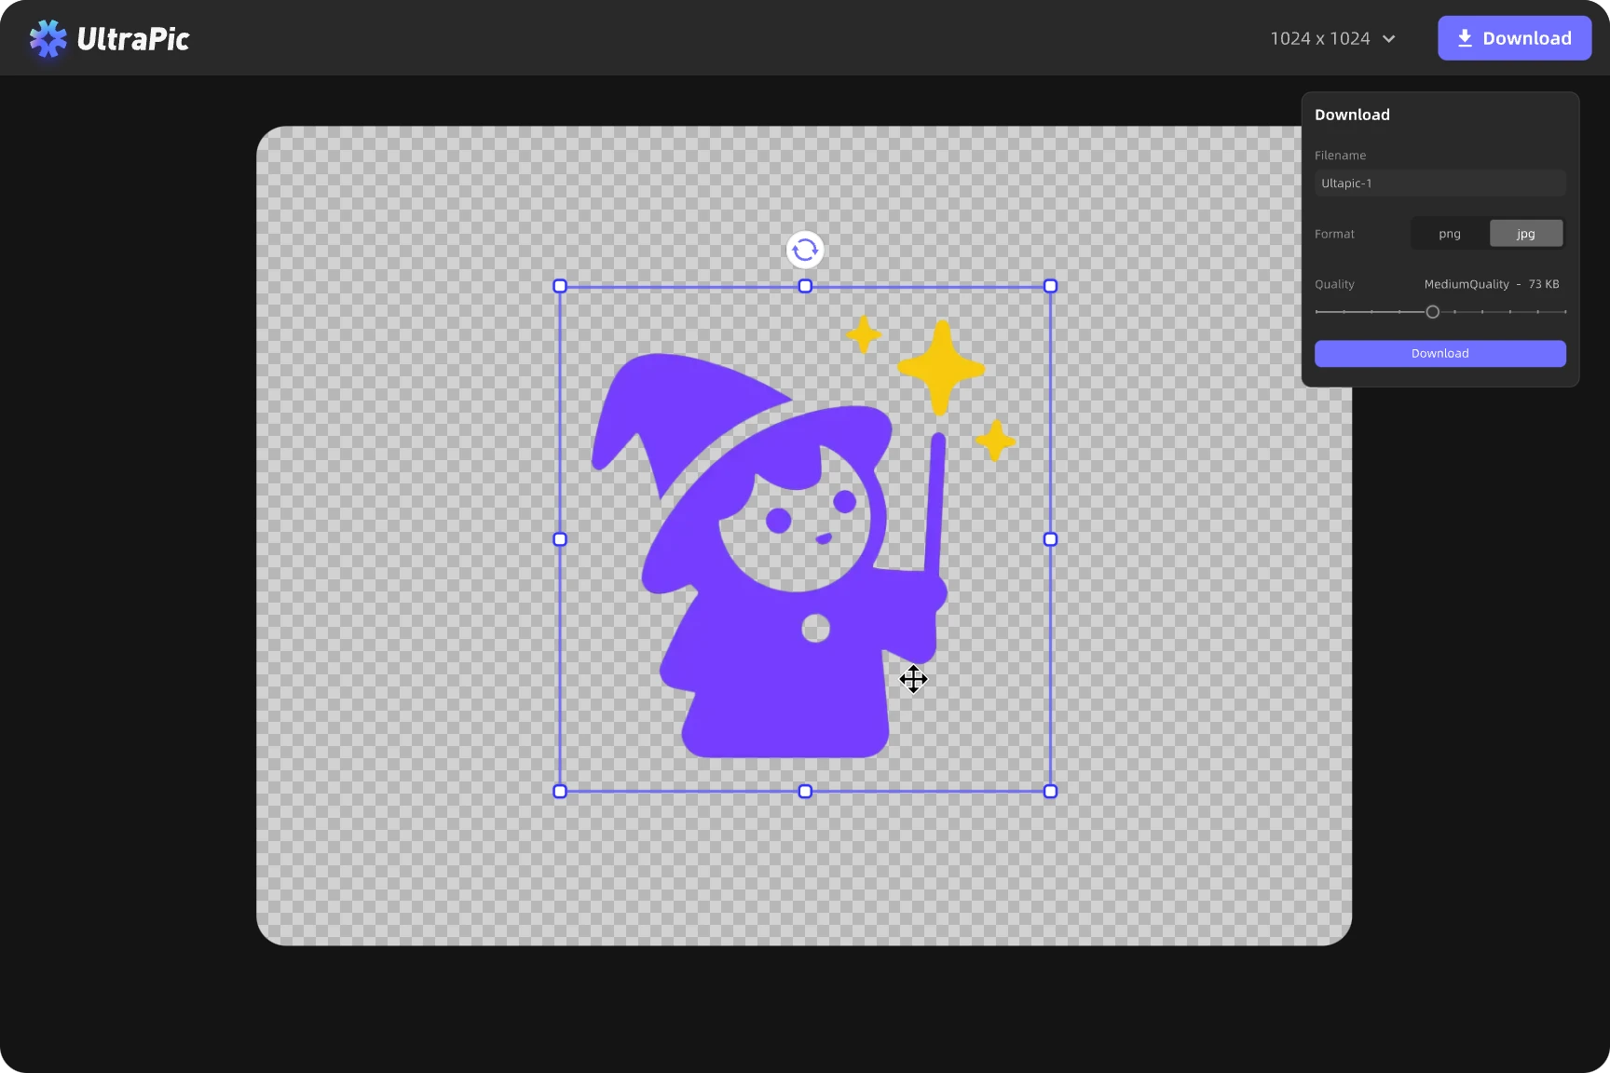Screen dimensions: 1610x1073
Task: Click the bottom-left corner resize handle
Action: click(560, 792)
